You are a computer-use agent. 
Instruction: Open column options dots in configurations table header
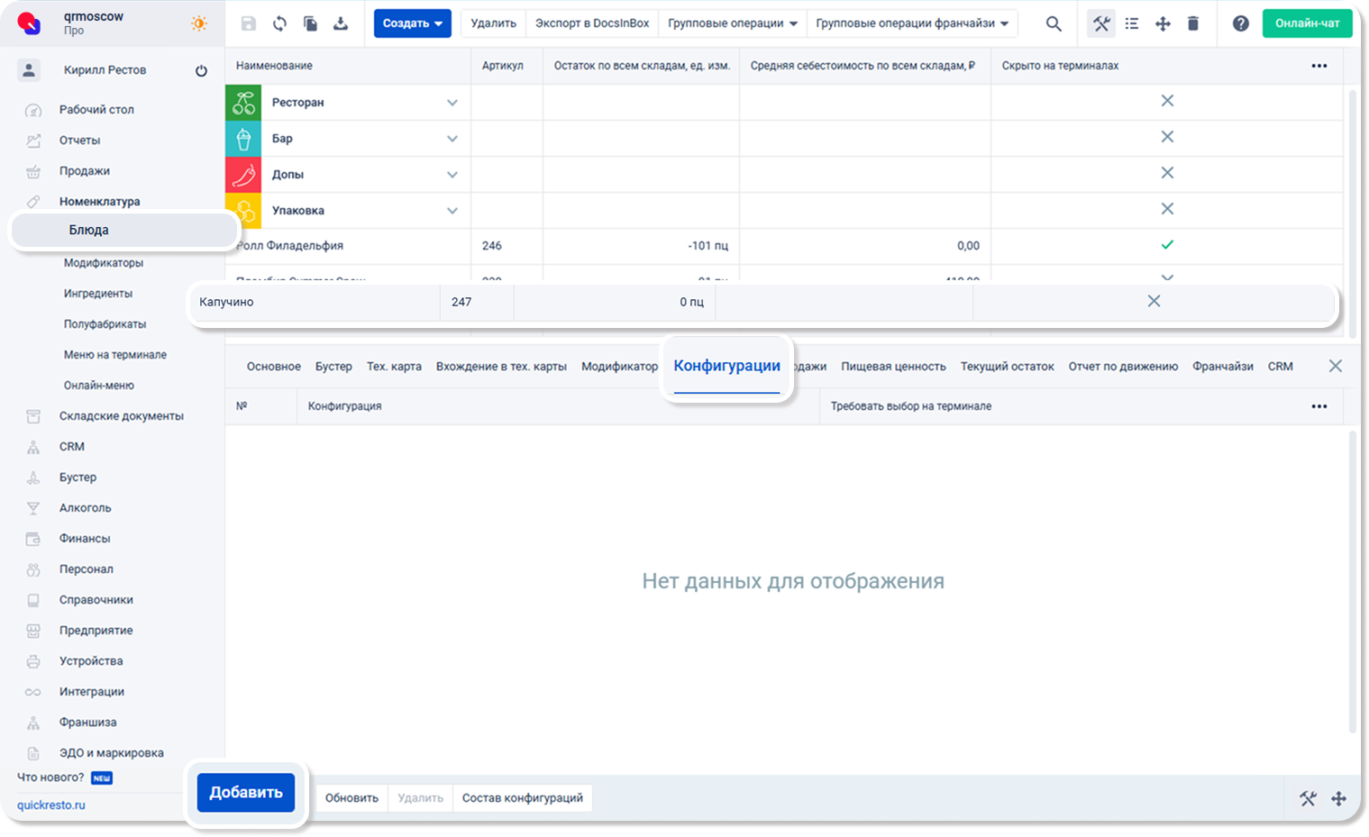click(1319, 406)
